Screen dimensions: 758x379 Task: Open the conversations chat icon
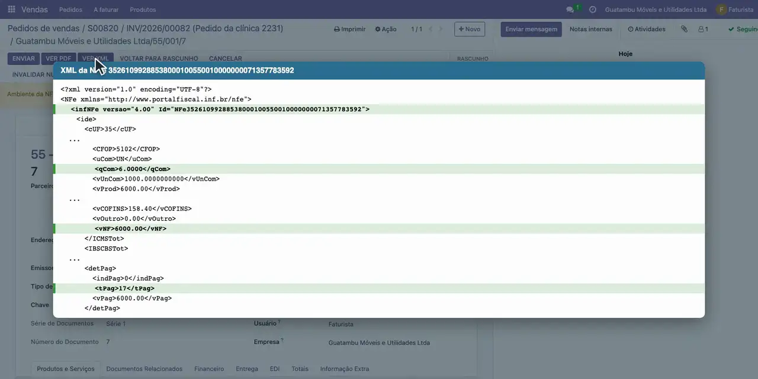(x=570, y=9)
